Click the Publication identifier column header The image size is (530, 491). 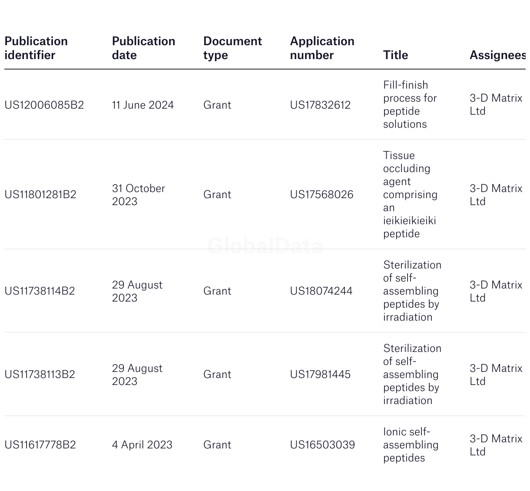36,48
